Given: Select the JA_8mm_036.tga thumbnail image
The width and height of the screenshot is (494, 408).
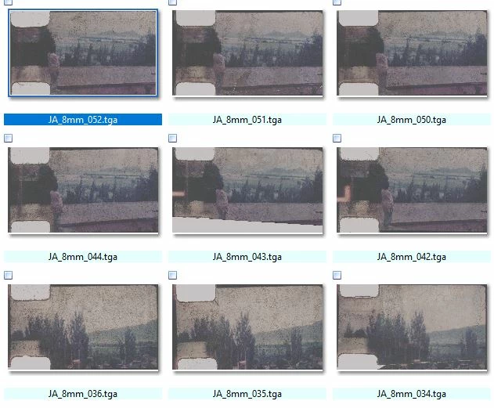Looking at the screenshot, I should coord(83,327).
